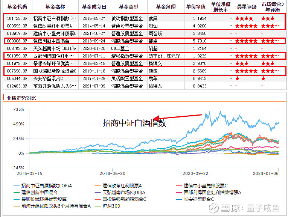Select fund code 001975.OF
This screenshot has height=217, width=288.
pyautogui.click(x=17, y=63)
